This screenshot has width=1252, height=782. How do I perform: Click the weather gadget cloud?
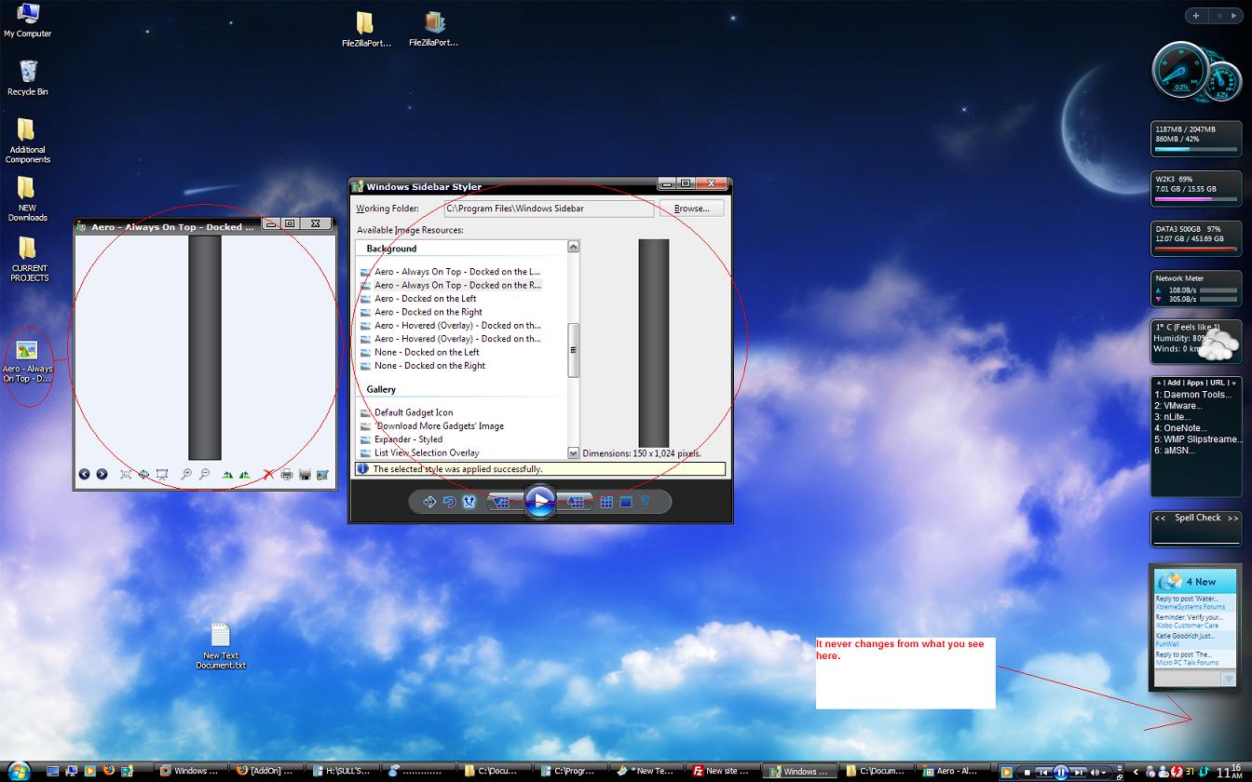[x=1218, y=345]
